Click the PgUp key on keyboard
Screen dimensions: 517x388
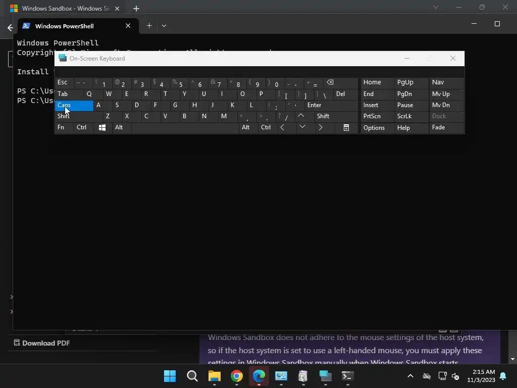(411, 82)
